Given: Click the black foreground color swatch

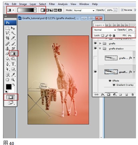Looking at the screenshot, I should click(x=9, y=87).
